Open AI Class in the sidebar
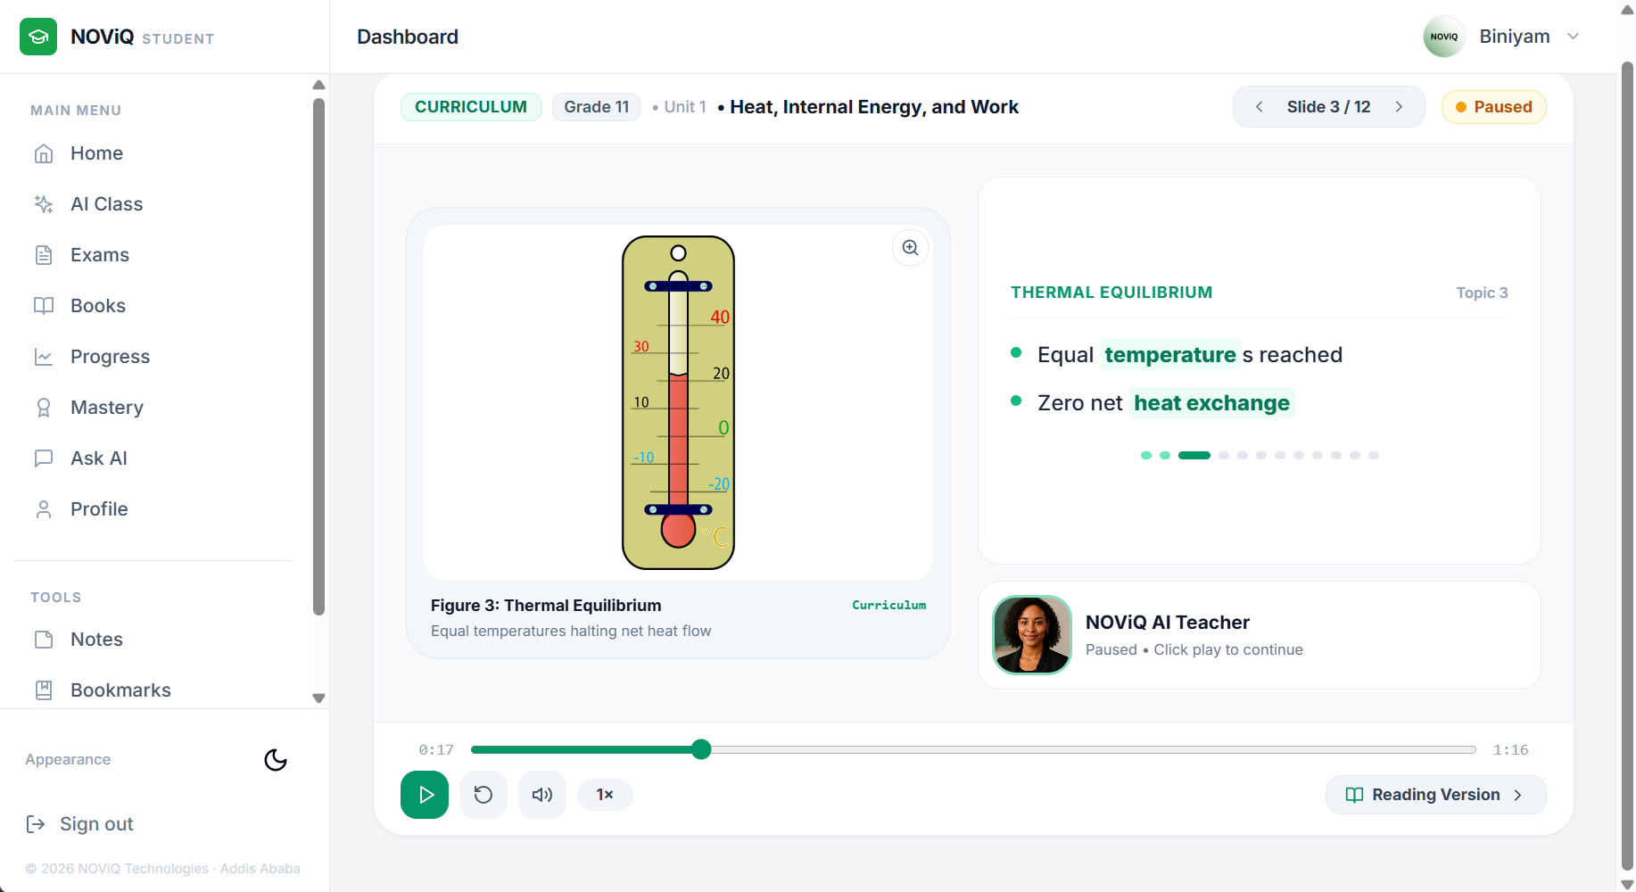This screenshot has width=1636, height=892. [x=106, y=204]
